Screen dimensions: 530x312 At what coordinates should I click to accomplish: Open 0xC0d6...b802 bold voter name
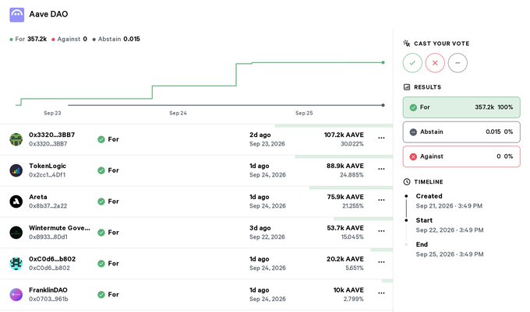pyautogui.click(x=52, y=259)
